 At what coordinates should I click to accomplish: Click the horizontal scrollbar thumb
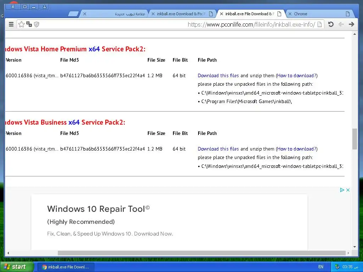coord(201,253)
